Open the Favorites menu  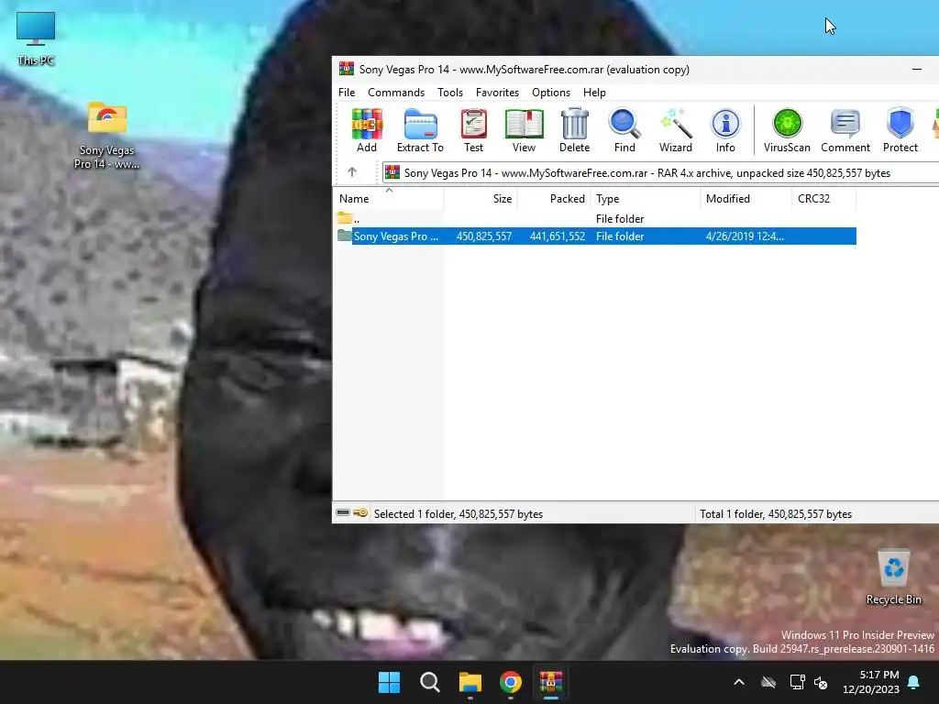click(x=497, y=93)
